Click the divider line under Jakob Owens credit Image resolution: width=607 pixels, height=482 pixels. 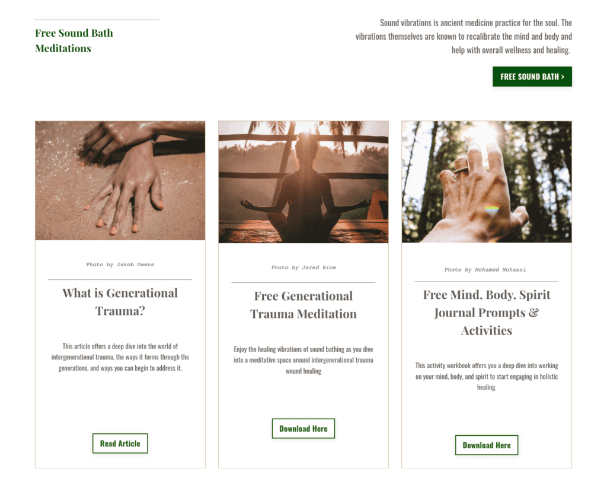(x=120, y=279)
